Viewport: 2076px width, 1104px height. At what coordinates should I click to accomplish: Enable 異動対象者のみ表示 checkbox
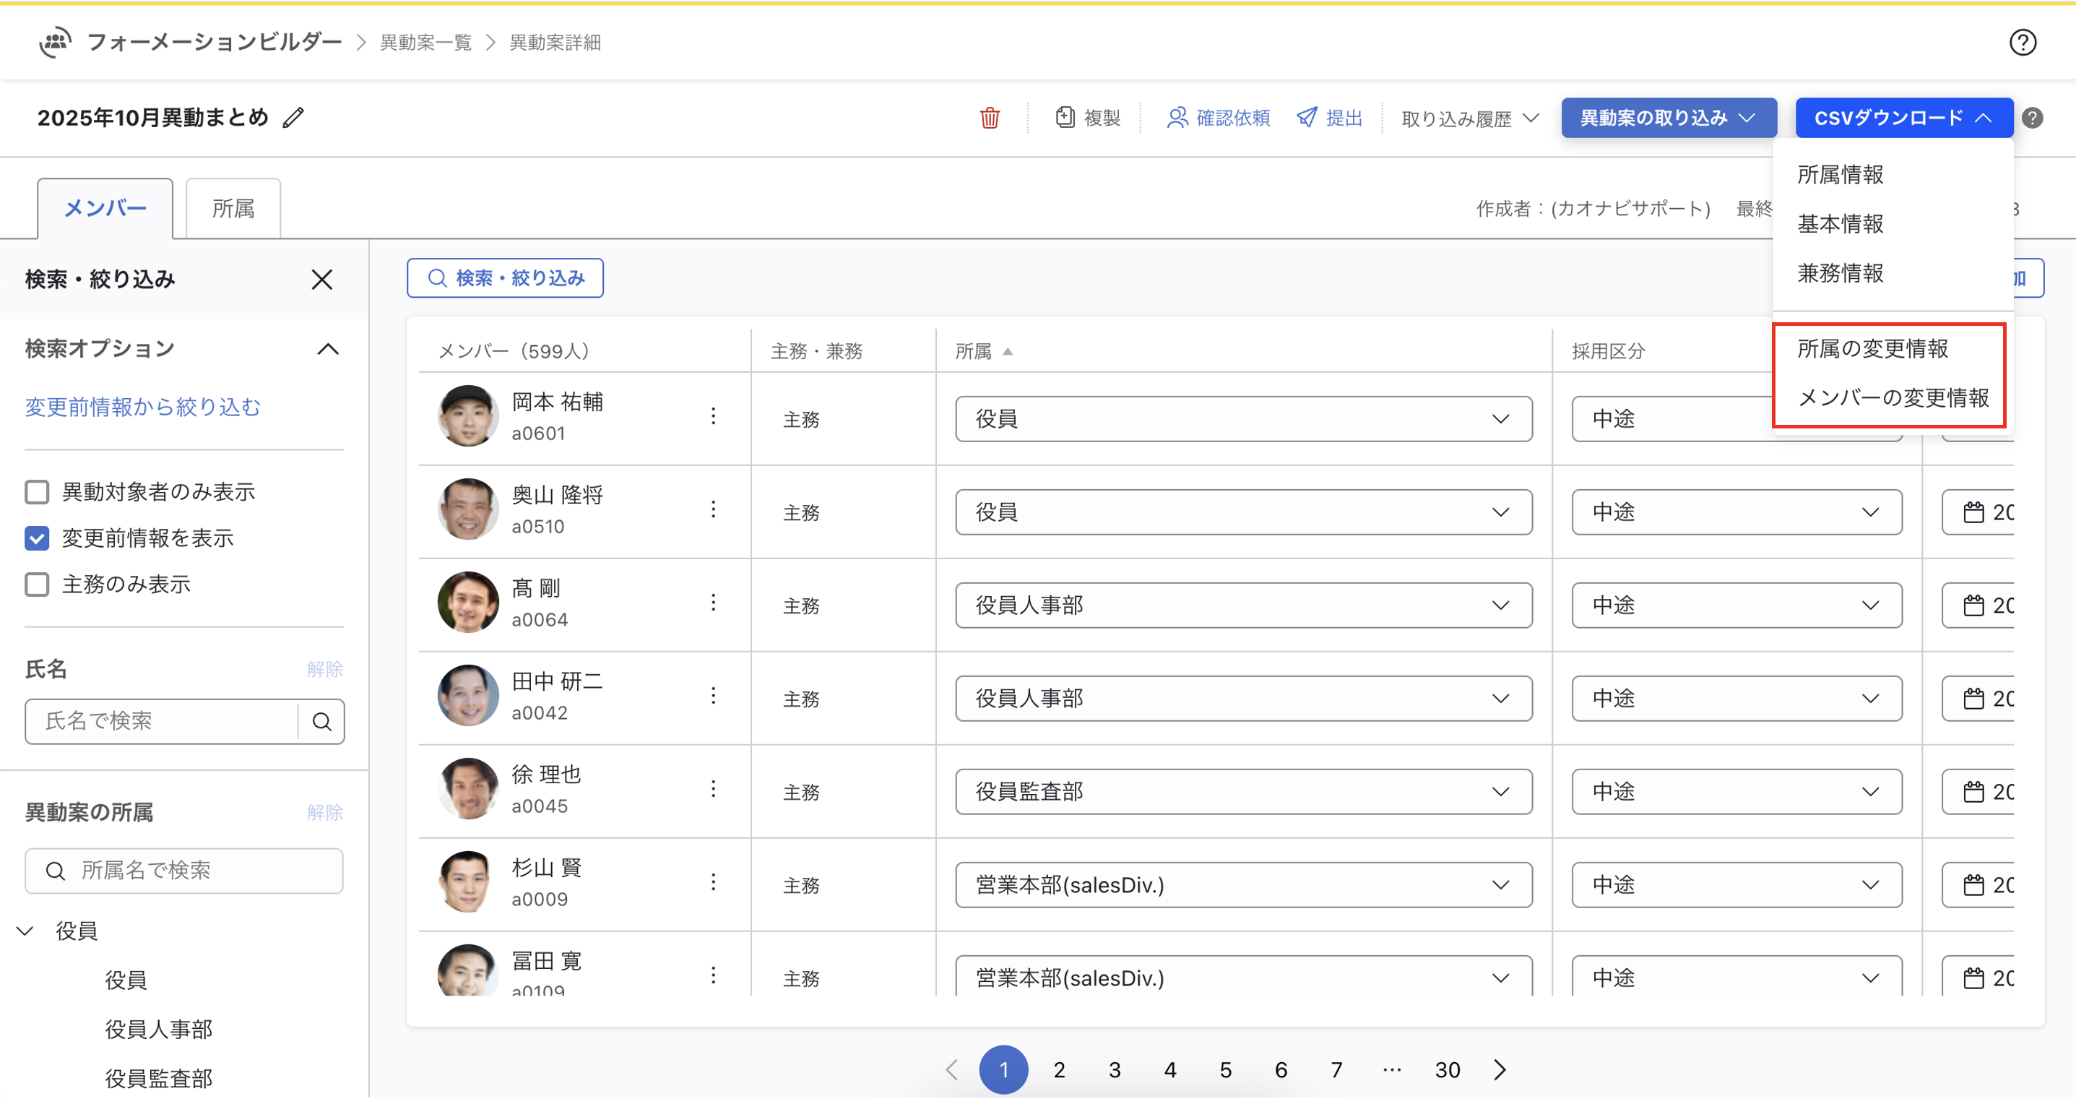pyautogui.click(x=37, y=492)
